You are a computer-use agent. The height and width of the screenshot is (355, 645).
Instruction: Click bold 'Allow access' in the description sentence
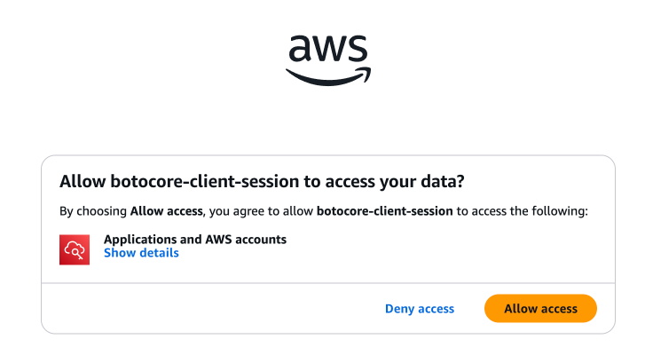coord(165,212)
